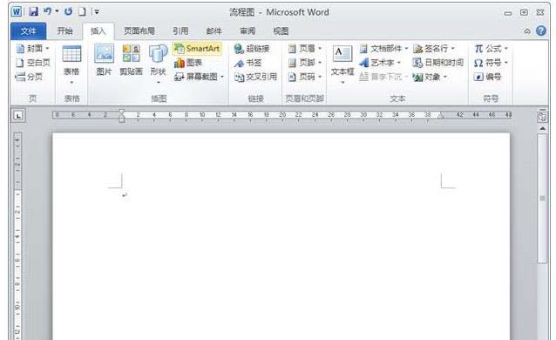This screenshot has width=556, height=340.
Task: Click the 日期和时间 (Date & Time) button
Action: (x=438, y=63)
